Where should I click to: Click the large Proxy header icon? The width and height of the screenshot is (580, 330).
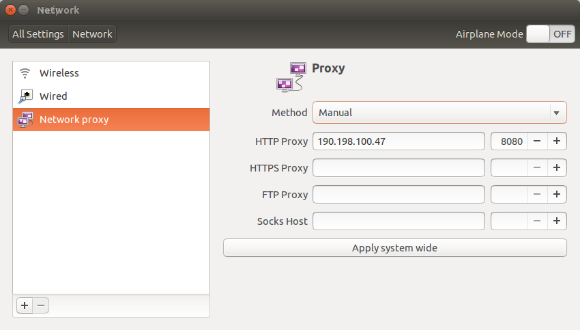point(291,77)
